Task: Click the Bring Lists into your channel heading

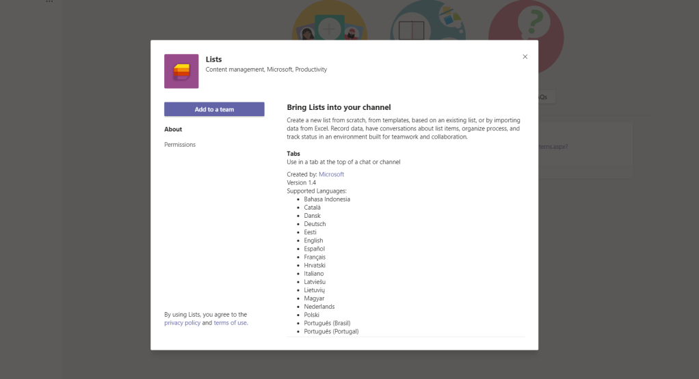Action: tap(339, 107)
